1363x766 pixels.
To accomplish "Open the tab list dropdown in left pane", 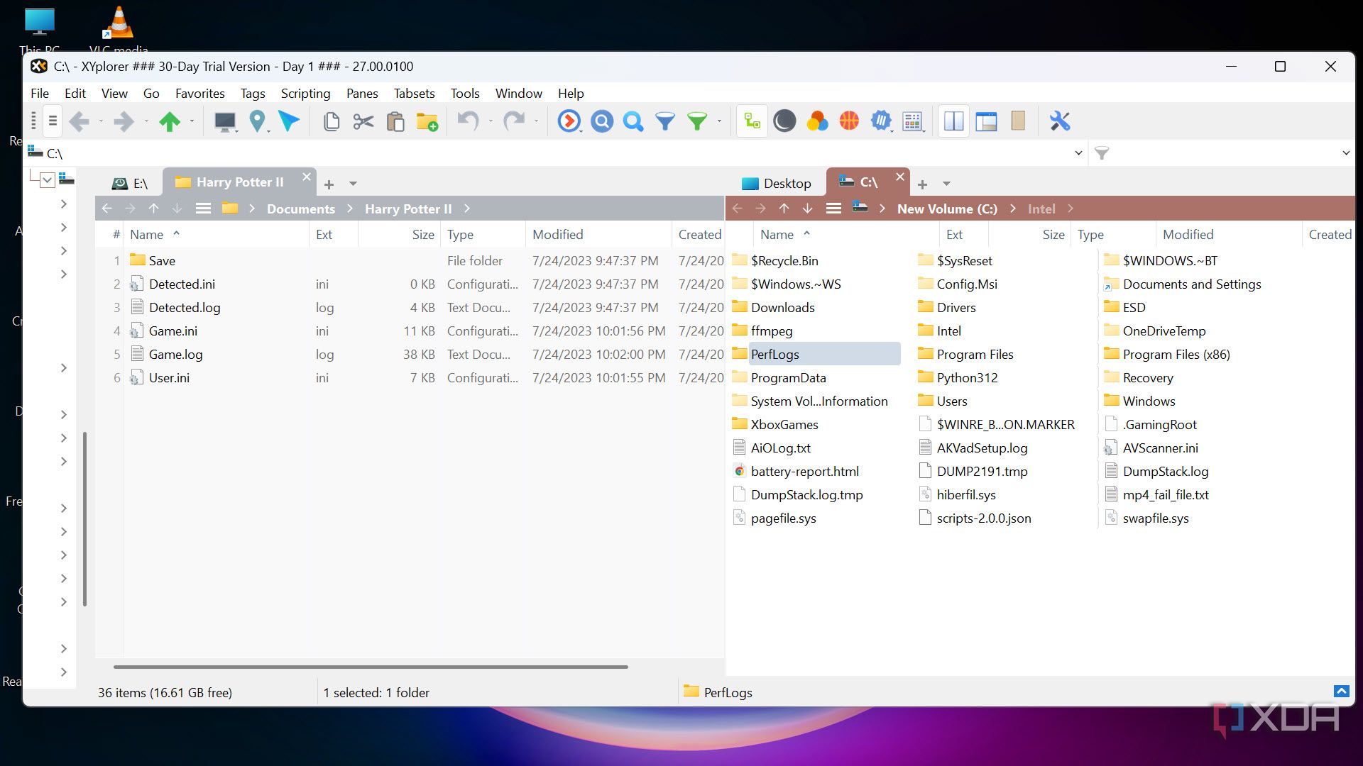I will [353, 184].
